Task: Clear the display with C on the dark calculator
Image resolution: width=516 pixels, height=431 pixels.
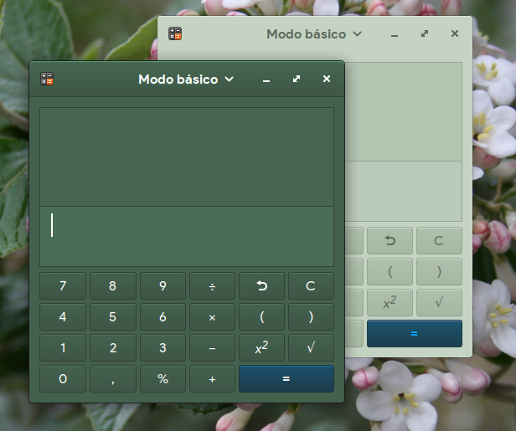Action: [311, 285]
